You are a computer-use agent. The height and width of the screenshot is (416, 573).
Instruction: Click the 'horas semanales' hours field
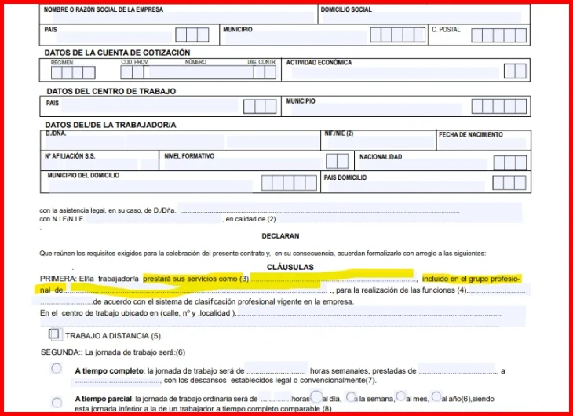click(x=276, y=368)
